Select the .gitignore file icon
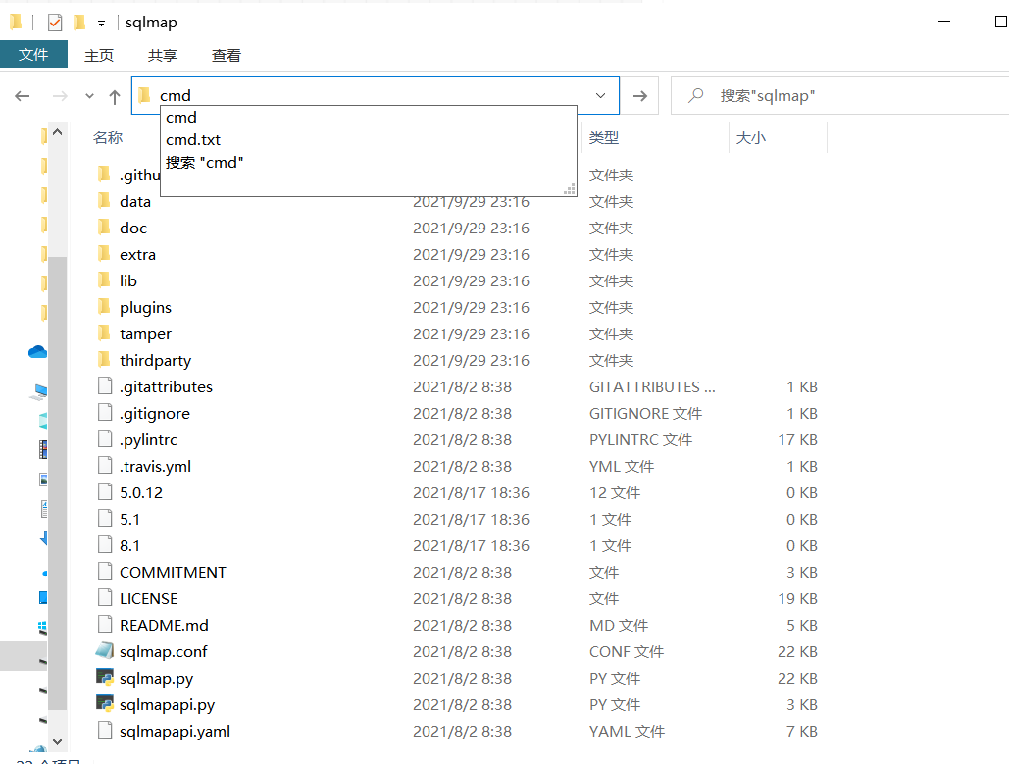 tap(105, 412)
